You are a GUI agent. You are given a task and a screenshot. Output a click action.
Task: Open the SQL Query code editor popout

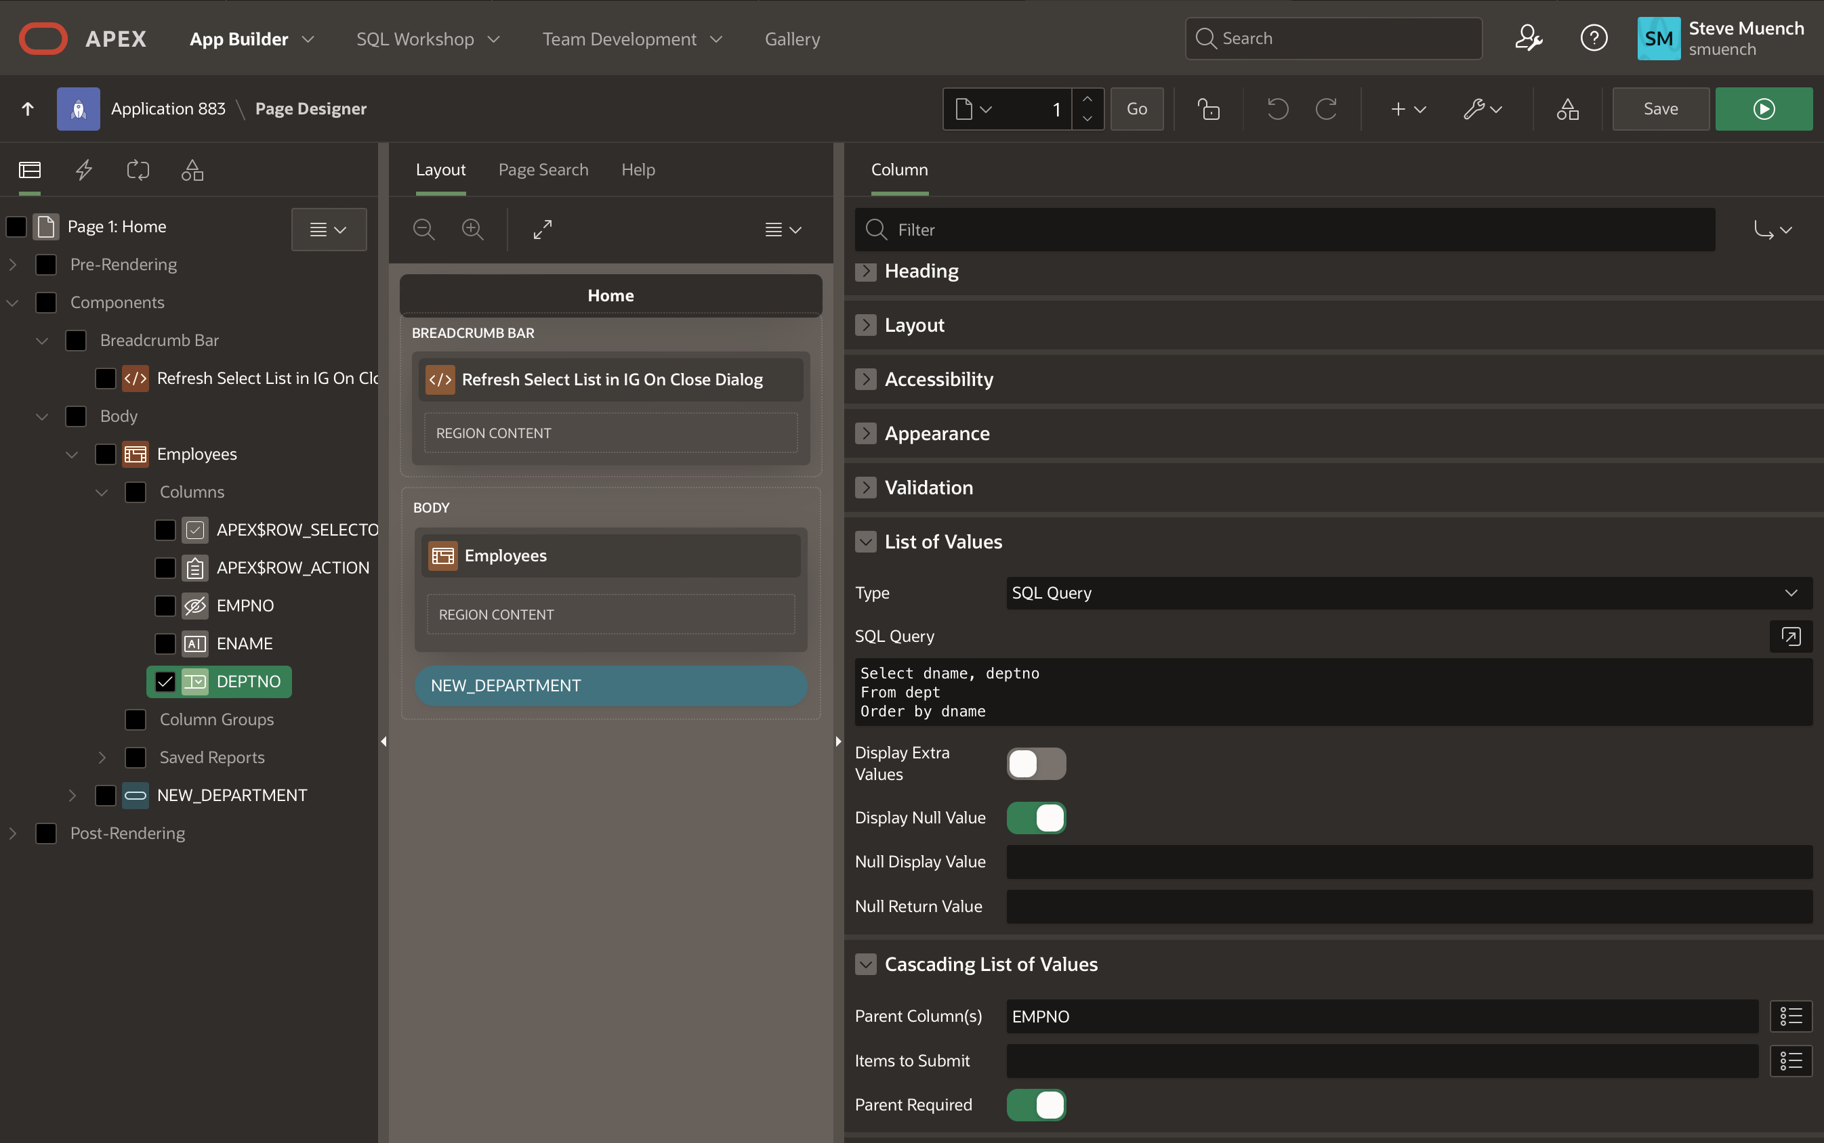coord(1791,637)
